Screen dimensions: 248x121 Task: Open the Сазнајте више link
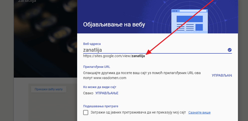pyautogui.click(x=199, y=113)
